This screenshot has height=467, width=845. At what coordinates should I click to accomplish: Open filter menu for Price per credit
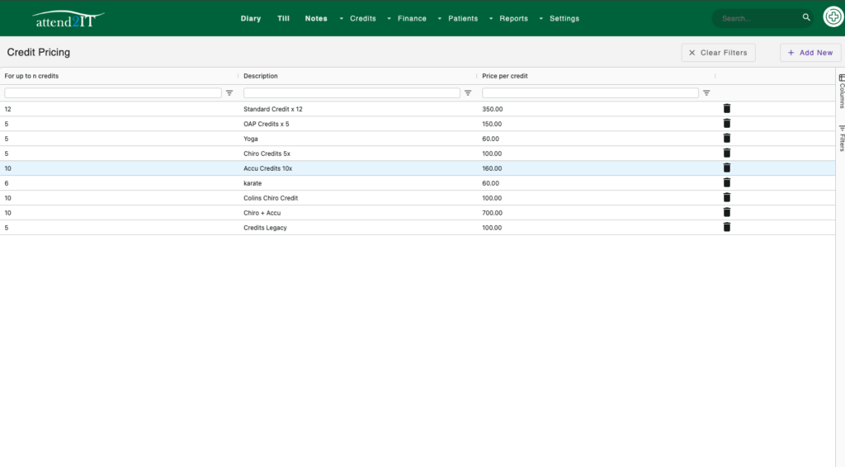[x=706, y=93]
